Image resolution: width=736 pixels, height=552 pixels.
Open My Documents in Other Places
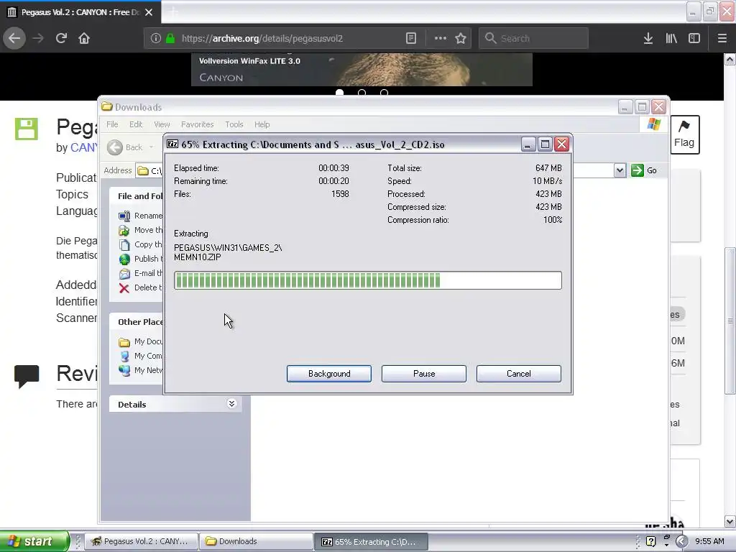click(140, 341)
